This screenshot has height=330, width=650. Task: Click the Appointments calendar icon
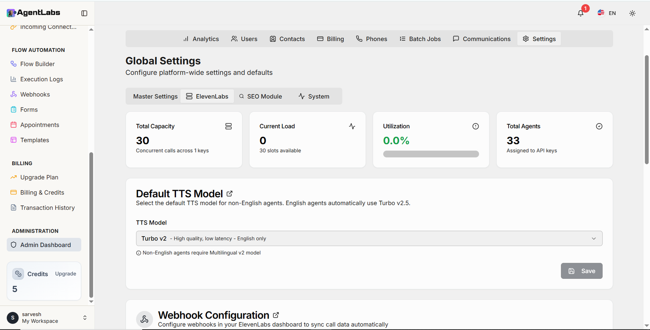pos(13,125)
